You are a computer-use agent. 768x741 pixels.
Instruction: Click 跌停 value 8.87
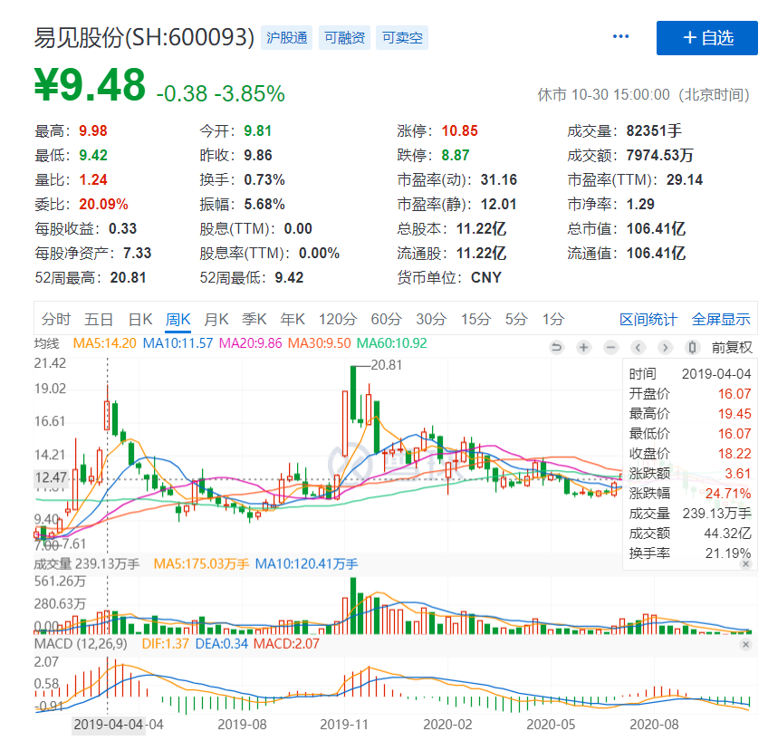point(456,156)
